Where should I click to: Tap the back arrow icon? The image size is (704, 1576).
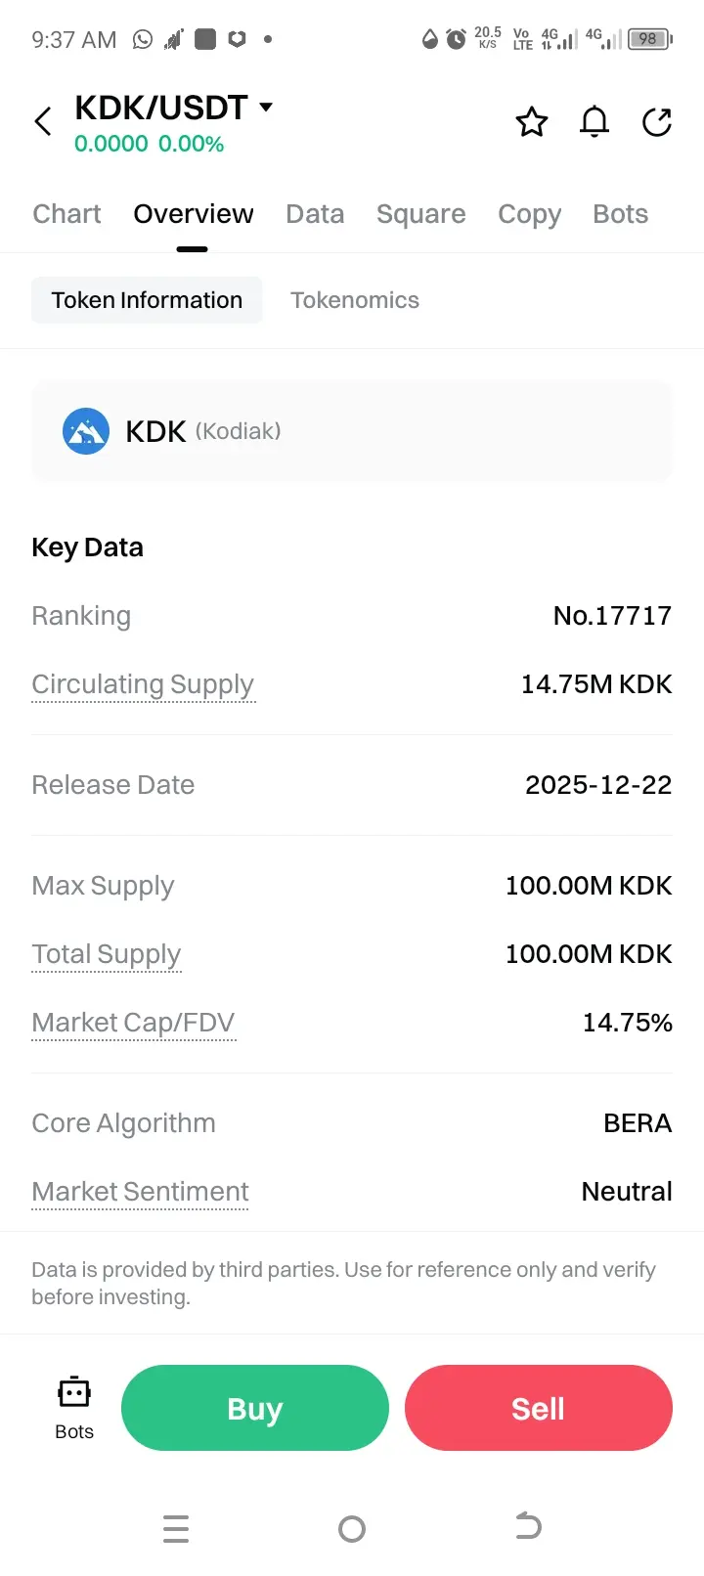pos(43,122)
